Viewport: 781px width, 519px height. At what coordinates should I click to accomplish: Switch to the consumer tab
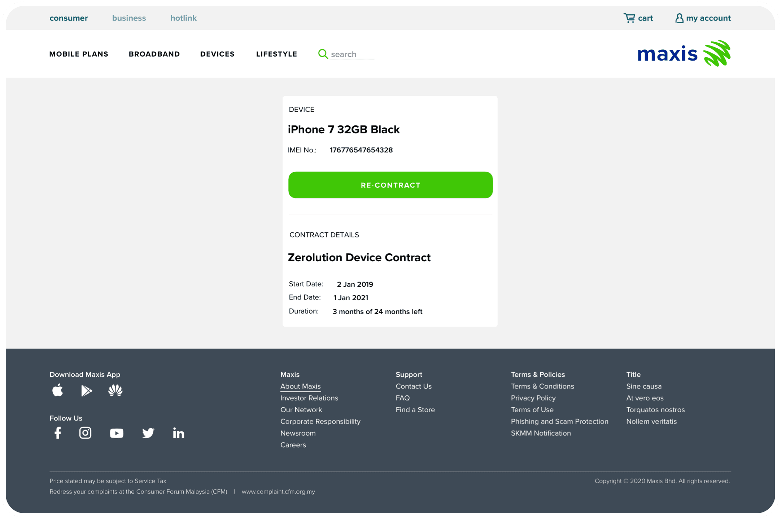69,18
